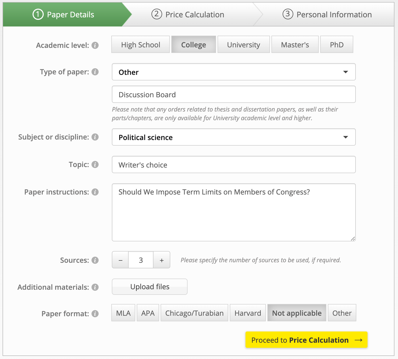Click Proceed to Price Calculation button
This screenshot has width=398, height=359.
pos(306,340)
